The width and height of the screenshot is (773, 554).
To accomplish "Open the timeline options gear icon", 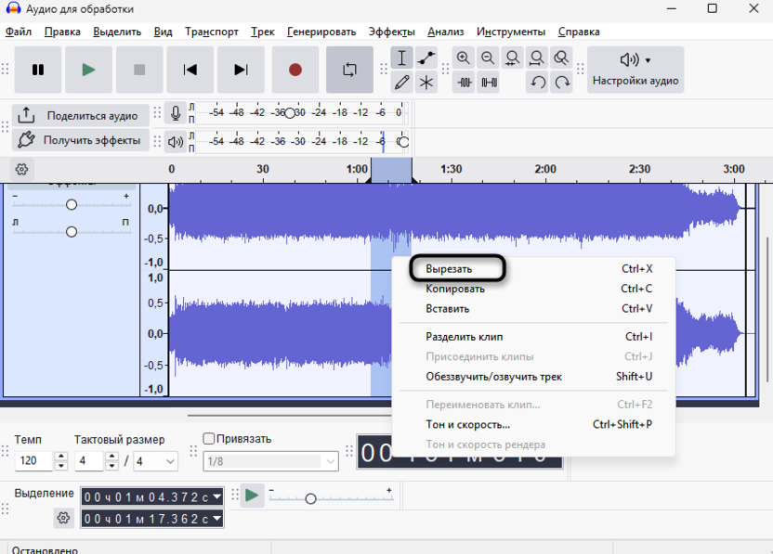I will point(20,169).
